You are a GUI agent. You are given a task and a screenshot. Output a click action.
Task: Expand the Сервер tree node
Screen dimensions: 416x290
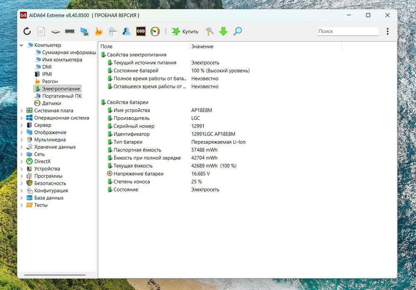click(x=22, y=125)
